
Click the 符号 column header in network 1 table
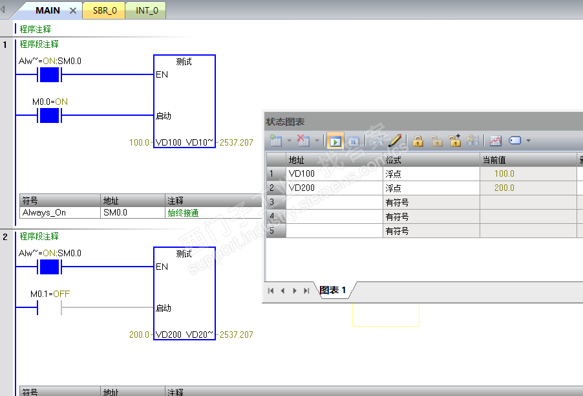pos(60,201)
